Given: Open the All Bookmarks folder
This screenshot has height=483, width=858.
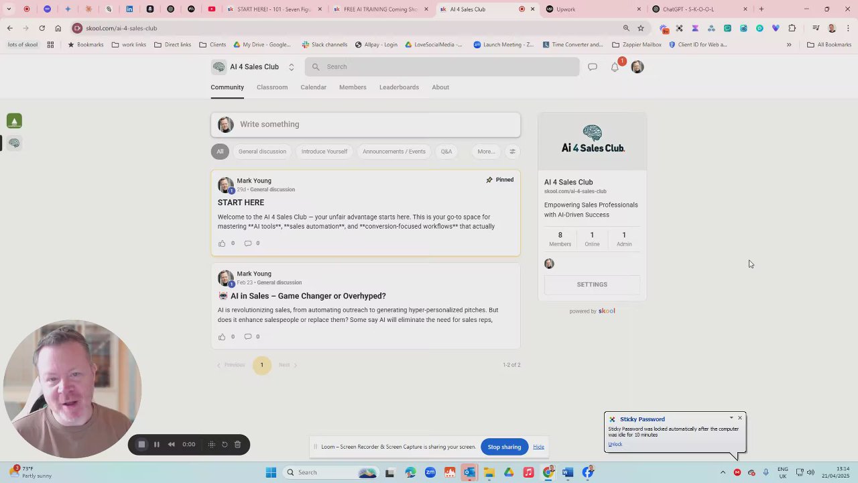Looking at the screenshot, I should pyautogui.click(x=829, y=45).
